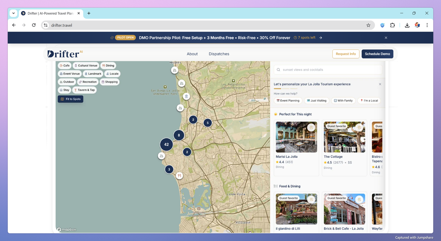Bookmark this page with star icon

tap(368, 25)
